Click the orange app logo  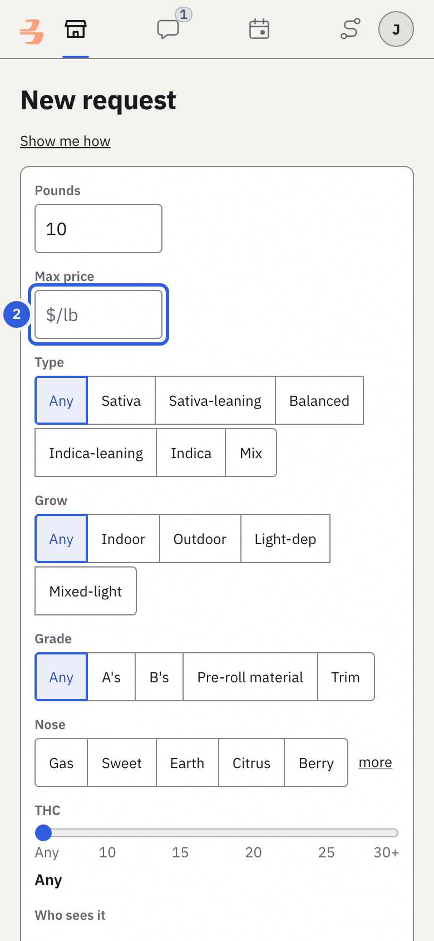[x=32, y=31]
